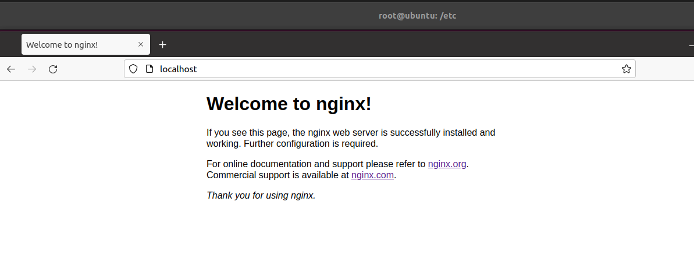This screenshot has width=694, height=272.
Task: Open the tracking protection shield icon
Action: [133, 69]
